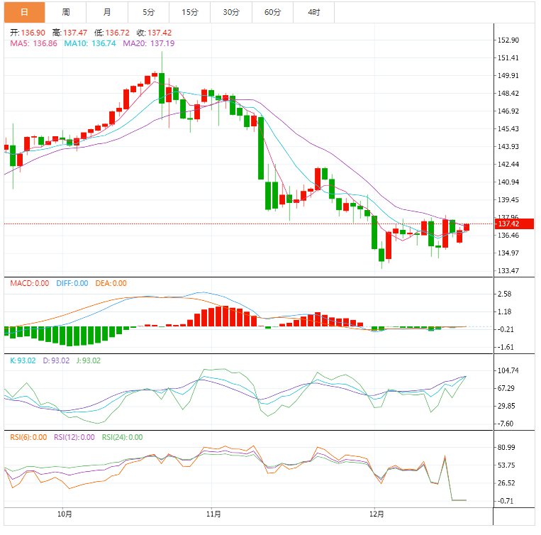Select the 15分 timeframe tab
The width and height of the screenshot is (541, 535).
tap(190, 12)
